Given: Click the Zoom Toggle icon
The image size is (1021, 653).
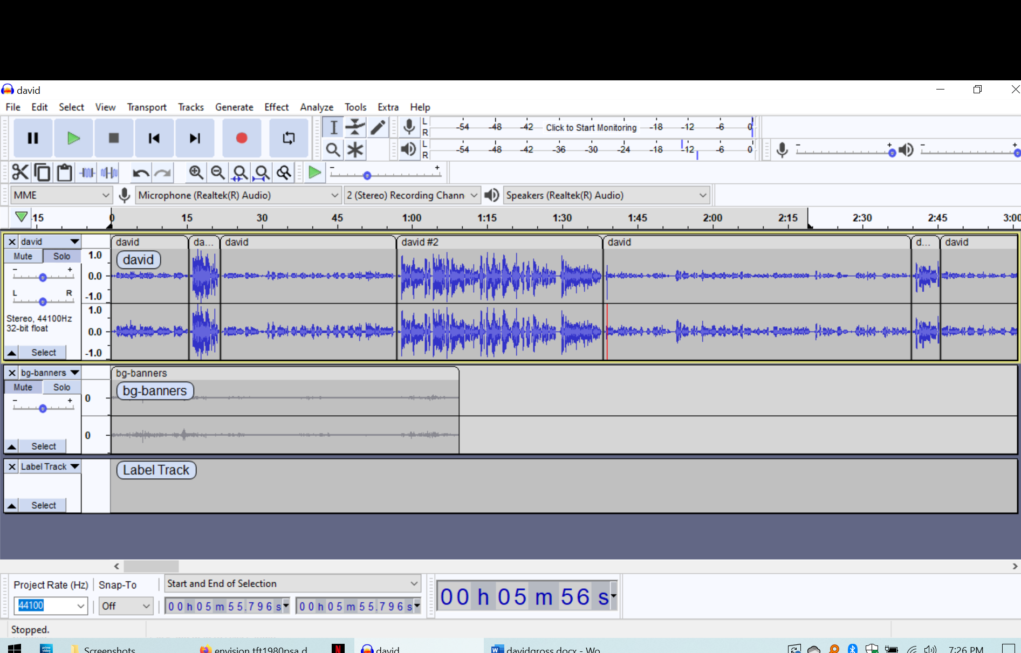Looking at the screenshot, I should coord(284,173).
